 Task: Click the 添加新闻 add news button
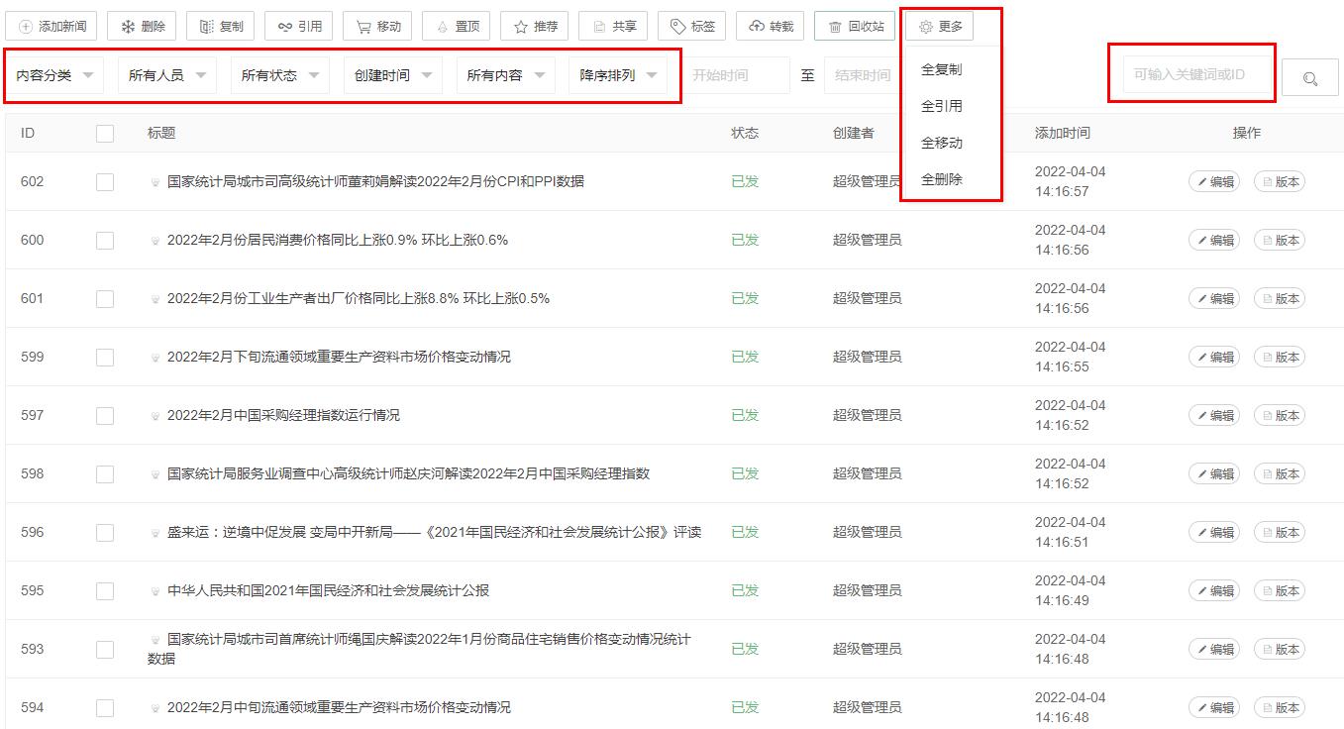click(52, 27)
